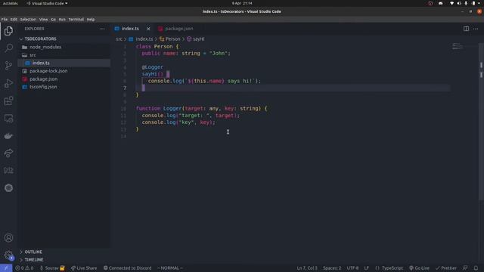Click the Prettier status bar item
Viewport: 484px width, 272px height.
(446, 268)
